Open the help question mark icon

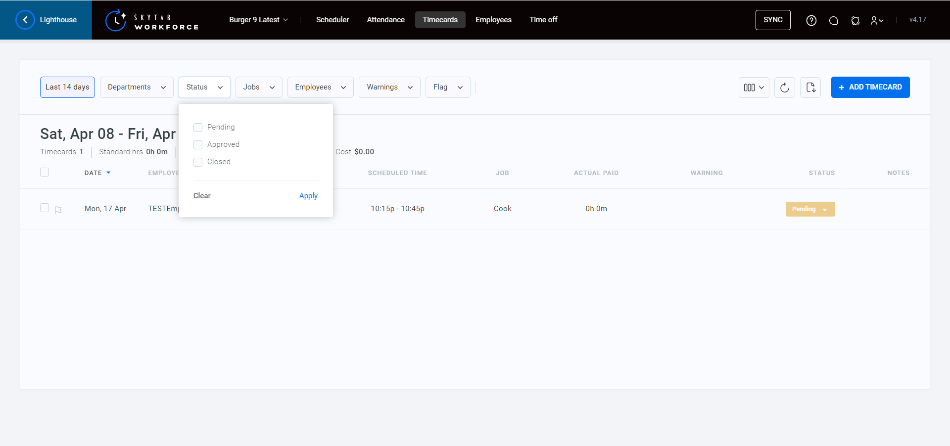pos(811,20)
